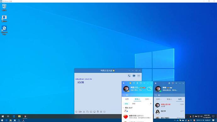Image resolution: width=217 pixels, height=122 pixels.
Task: Start a voice call in the chat window
Action: (x=129, y=76)
